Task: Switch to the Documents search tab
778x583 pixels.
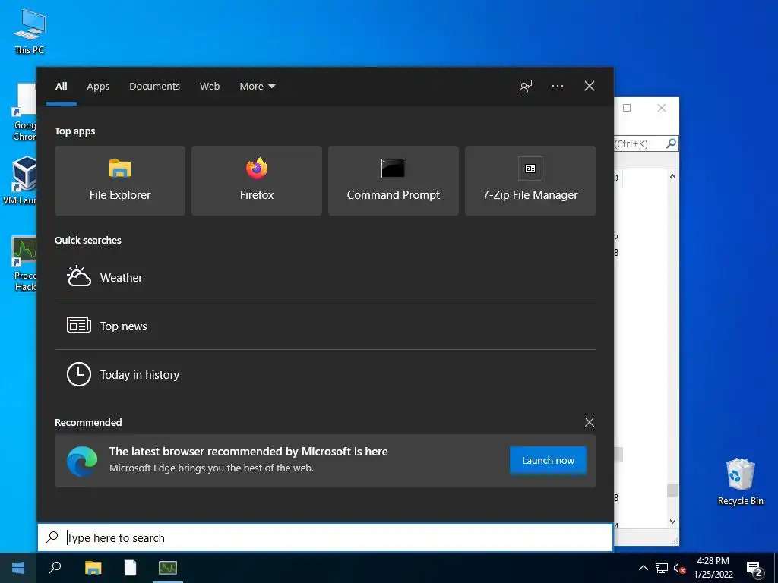Action: (154, 87)
